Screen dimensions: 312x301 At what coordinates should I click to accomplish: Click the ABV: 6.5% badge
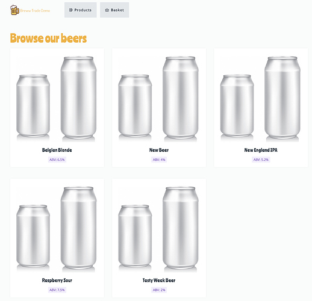click(57, 160)
